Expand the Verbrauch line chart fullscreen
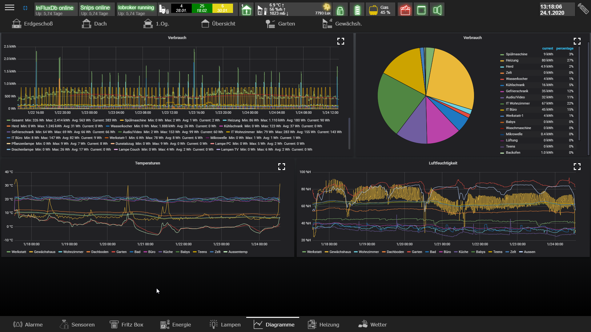 340,41
